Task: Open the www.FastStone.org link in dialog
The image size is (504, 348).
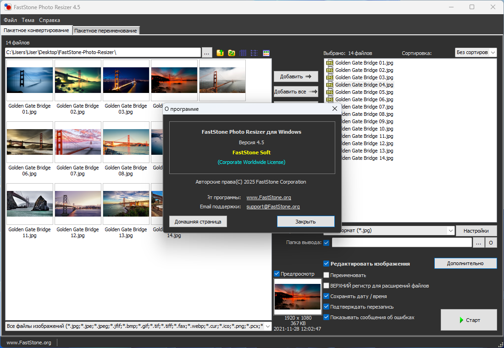Action: coord(269,197)
